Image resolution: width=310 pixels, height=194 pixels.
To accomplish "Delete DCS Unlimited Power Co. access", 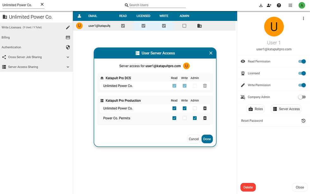I will click(x=205, y=86).
